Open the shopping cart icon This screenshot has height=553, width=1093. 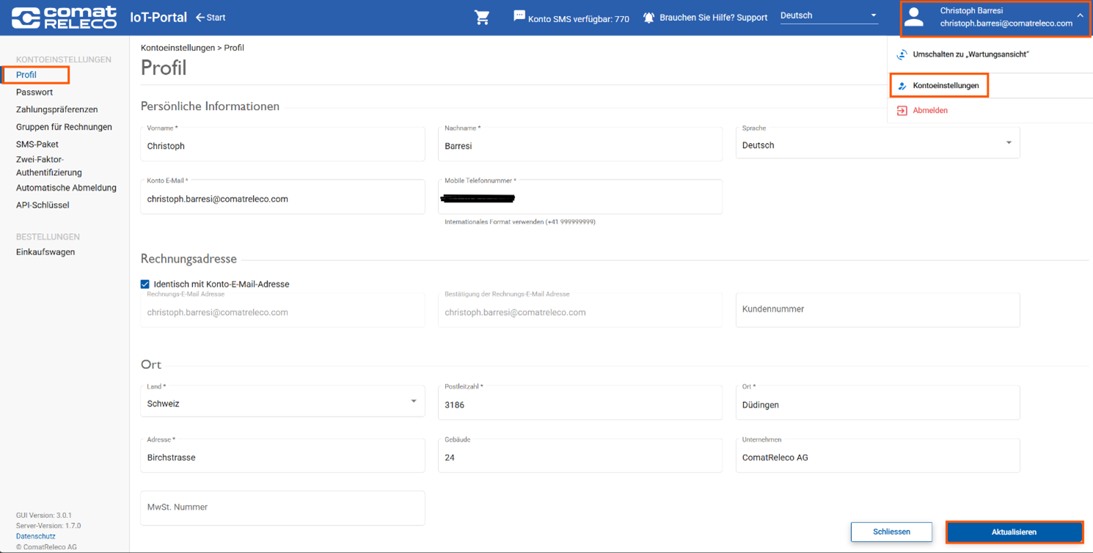pos(482,18)
